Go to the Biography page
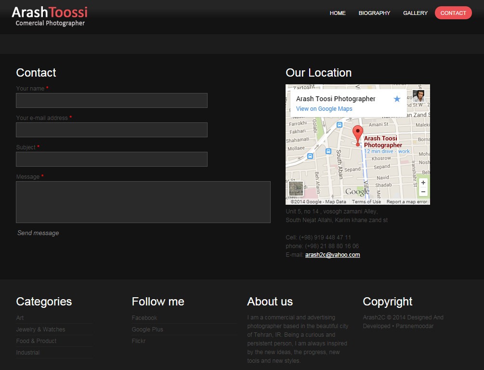The height and width of the screenshot is (370, 484). 374,13
